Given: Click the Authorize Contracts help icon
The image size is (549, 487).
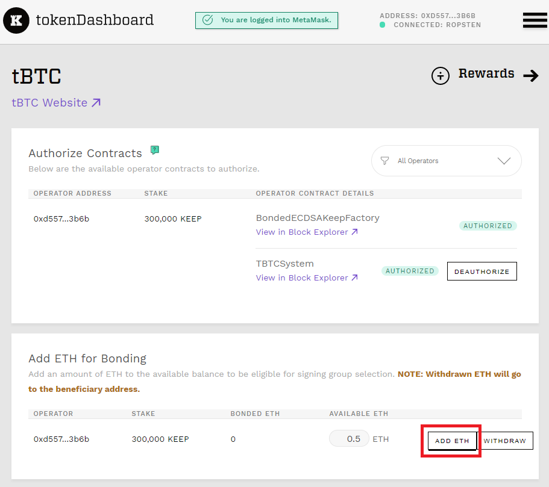Looking at the screenshot, I should [x=155, y=150].
